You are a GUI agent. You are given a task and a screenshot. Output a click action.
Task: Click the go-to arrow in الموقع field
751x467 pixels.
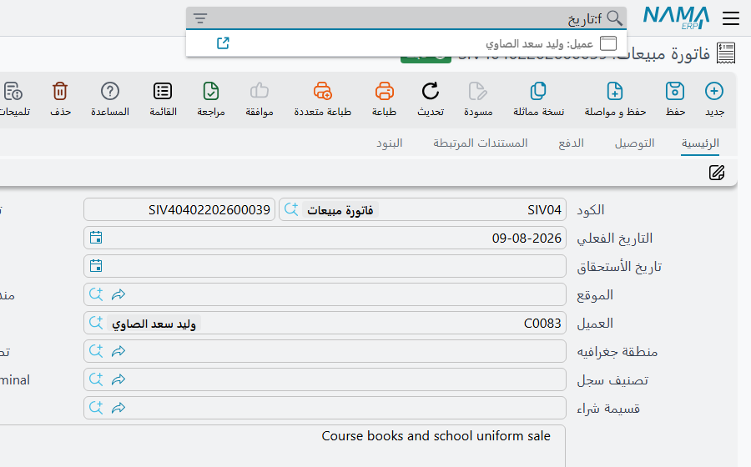tap(118, 294)
